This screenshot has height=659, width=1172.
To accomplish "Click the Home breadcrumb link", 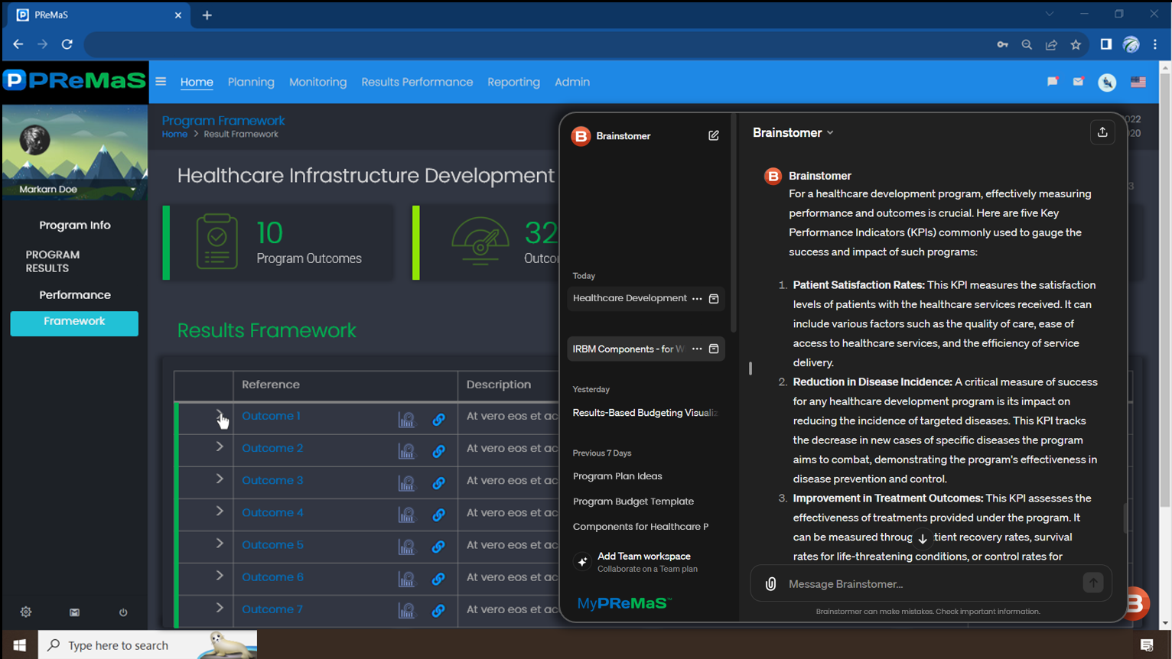I will pyautogui.click(x=174, y=135).
